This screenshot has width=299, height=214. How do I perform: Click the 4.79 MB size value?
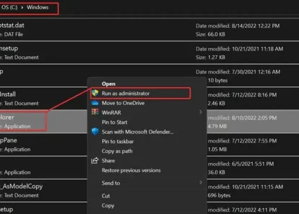pyautogui.click(x=217, y=126)
